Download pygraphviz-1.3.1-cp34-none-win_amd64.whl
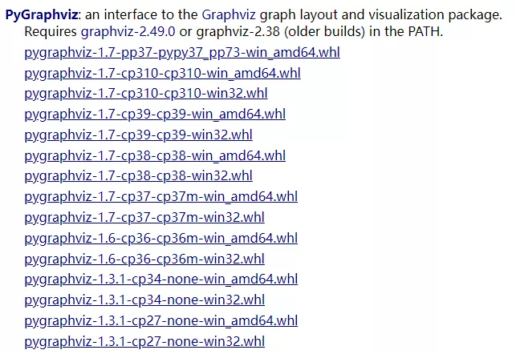516x354 pixels. [x=161, y=280]
